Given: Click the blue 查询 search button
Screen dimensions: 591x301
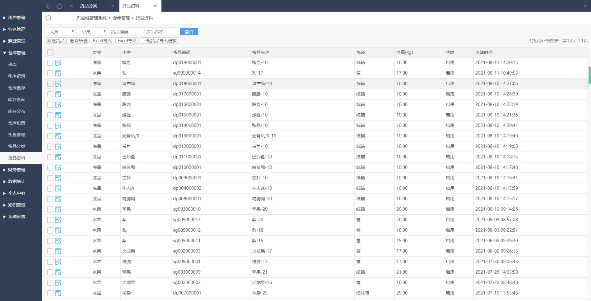Looking at the screenshot, I should click(189, 32).
